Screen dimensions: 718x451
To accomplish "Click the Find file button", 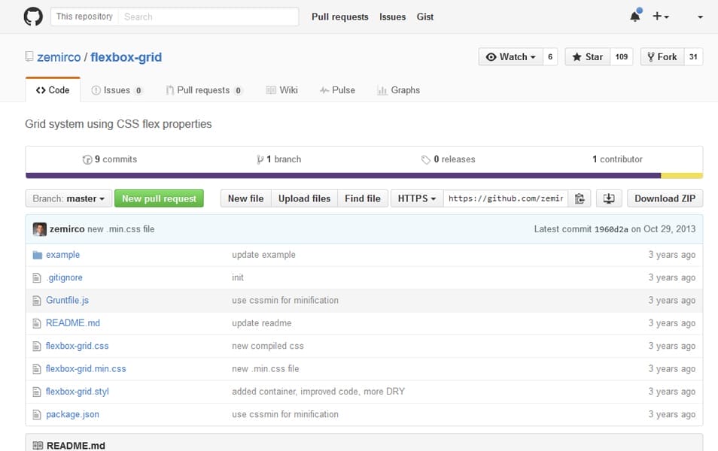I will [x=363, y=198].
